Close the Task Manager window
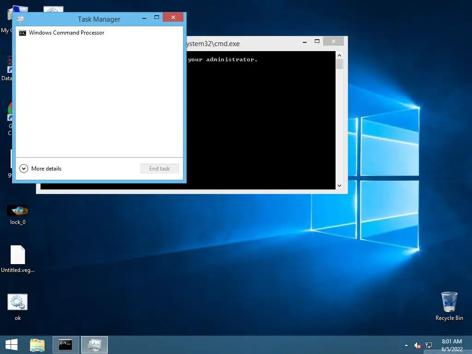This screenshot has width=472, height=354. click(x=173, y=17)
